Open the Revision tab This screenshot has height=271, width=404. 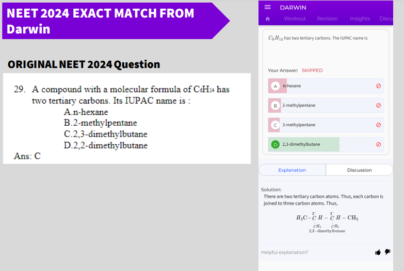coord(327,19)
